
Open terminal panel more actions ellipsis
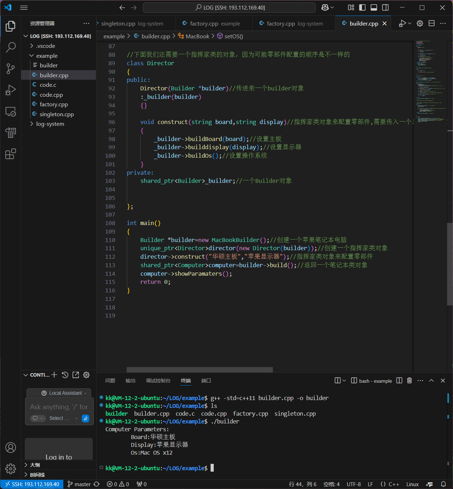[420, 381]
